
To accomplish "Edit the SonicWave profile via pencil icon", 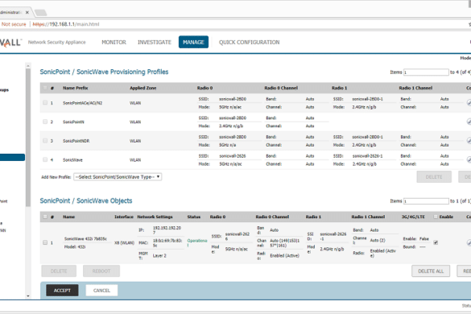I will tap(469, 159).
